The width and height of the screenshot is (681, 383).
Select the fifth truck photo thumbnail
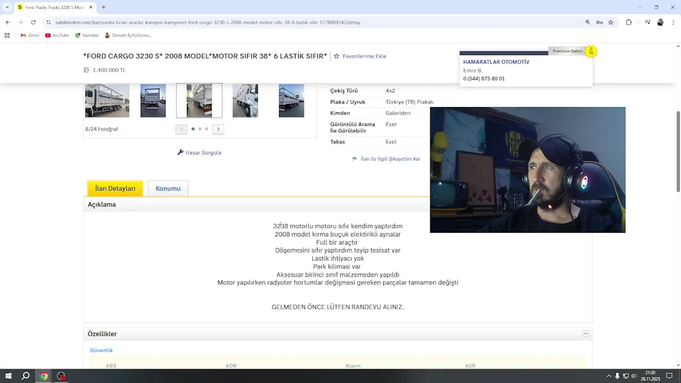292,101
